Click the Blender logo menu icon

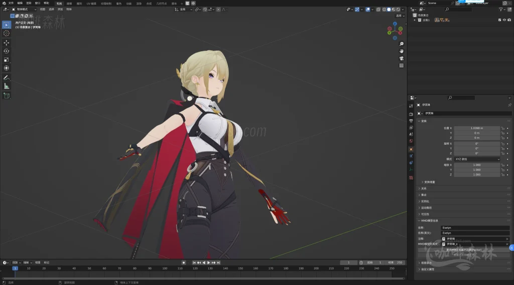4,3
